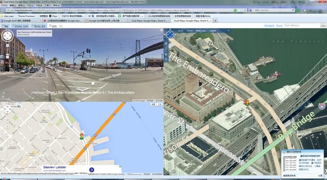Click the Bookmark link

[x=269, y=26]
